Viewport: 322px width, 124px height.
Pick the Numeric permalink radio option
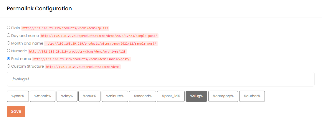[9, 50]
